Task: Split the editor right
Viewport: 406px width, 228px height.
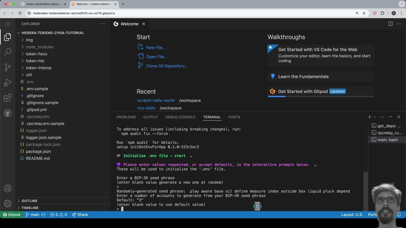Action: tap(390, 24)
